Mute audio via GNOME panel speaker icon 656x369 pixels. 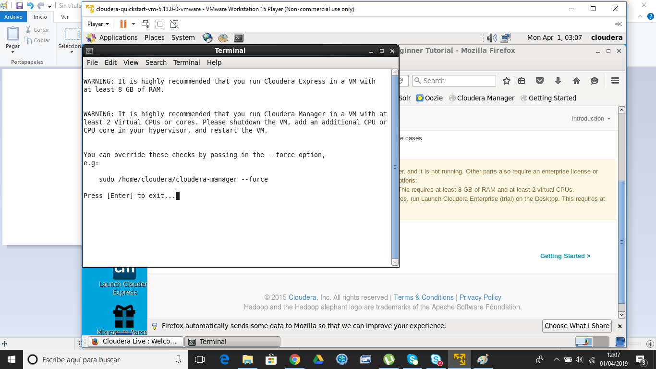491,37
